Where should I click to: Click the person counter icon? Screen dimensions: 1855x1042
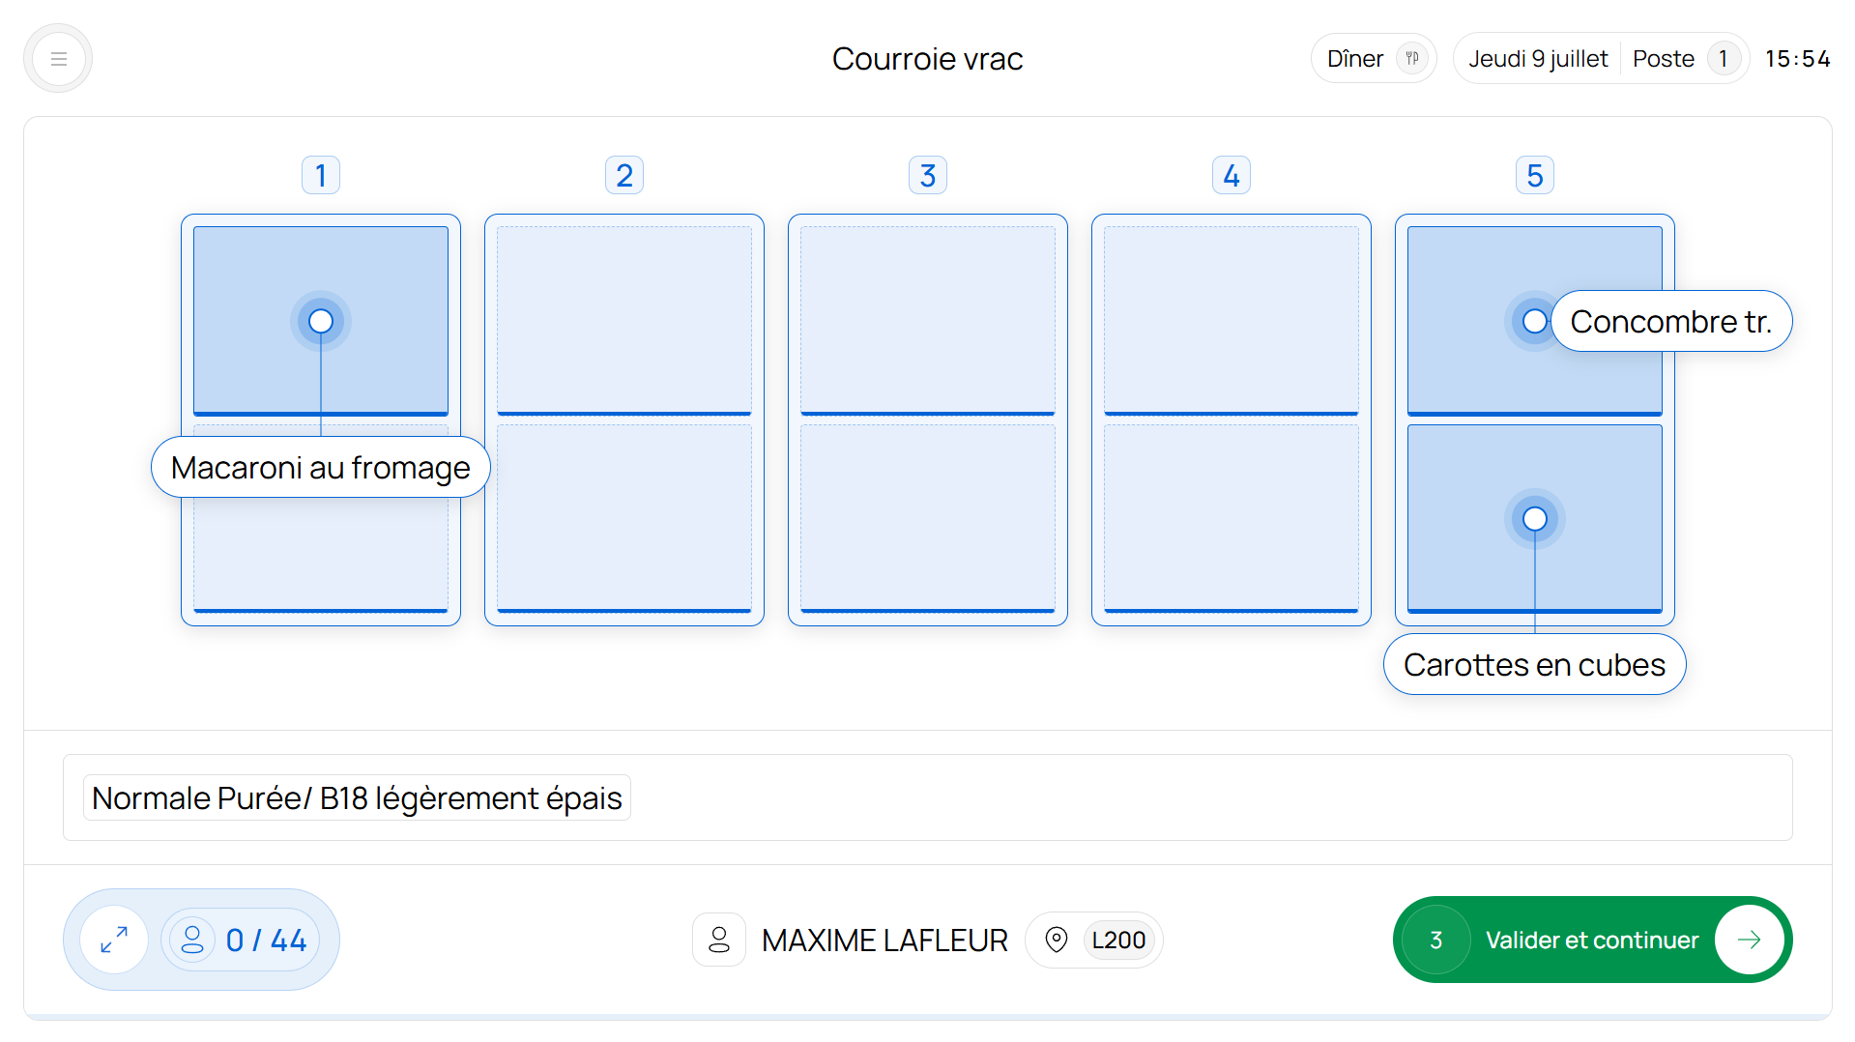click(192, 940)
